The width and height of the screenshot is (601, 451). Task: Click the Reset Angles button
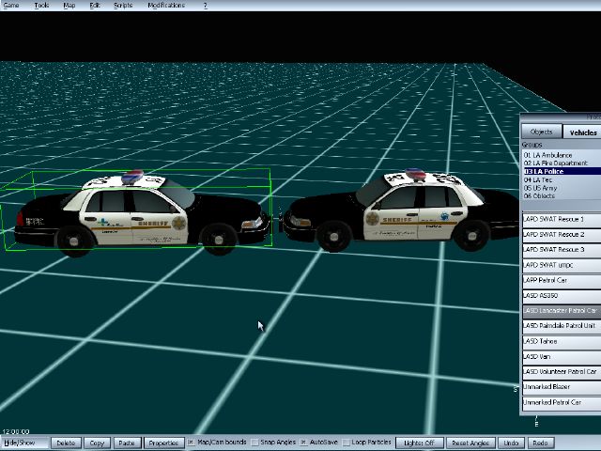pyautogui.click(x=470, y=443)
